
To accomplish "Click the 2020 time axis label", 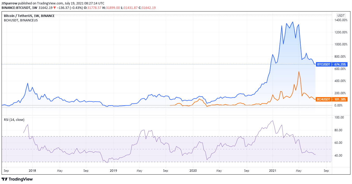I will tap(193, 171).
